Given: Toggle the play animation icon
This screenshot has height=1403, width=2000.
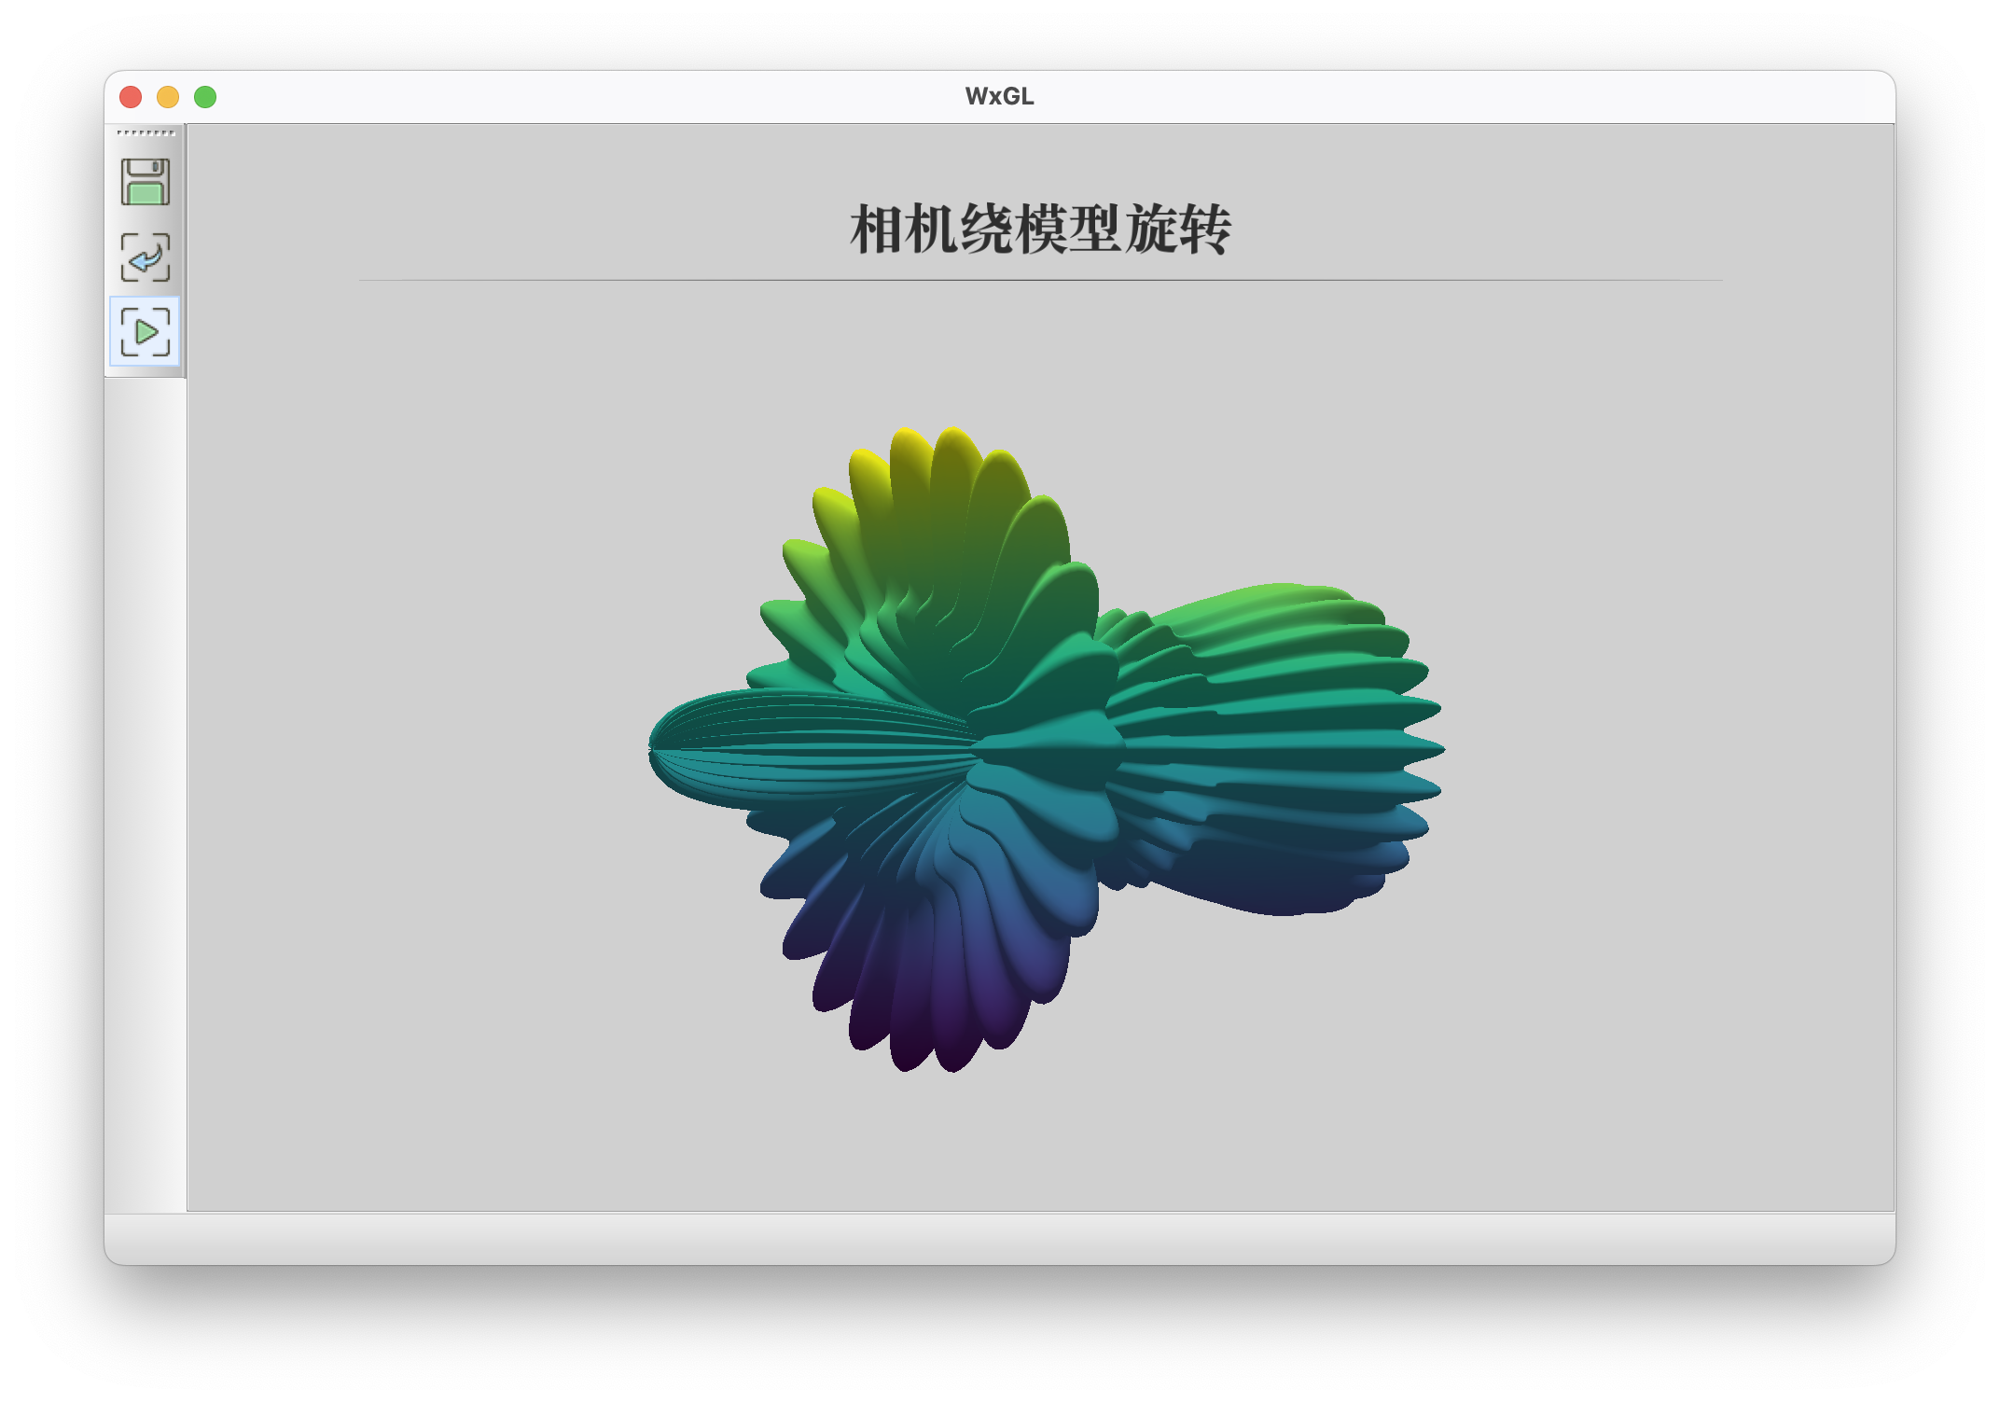Looking at the screenshot, I should 146,331.
